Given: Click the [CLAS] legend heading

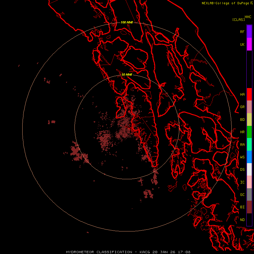Looking at the screenshot, I should [238, 19].
